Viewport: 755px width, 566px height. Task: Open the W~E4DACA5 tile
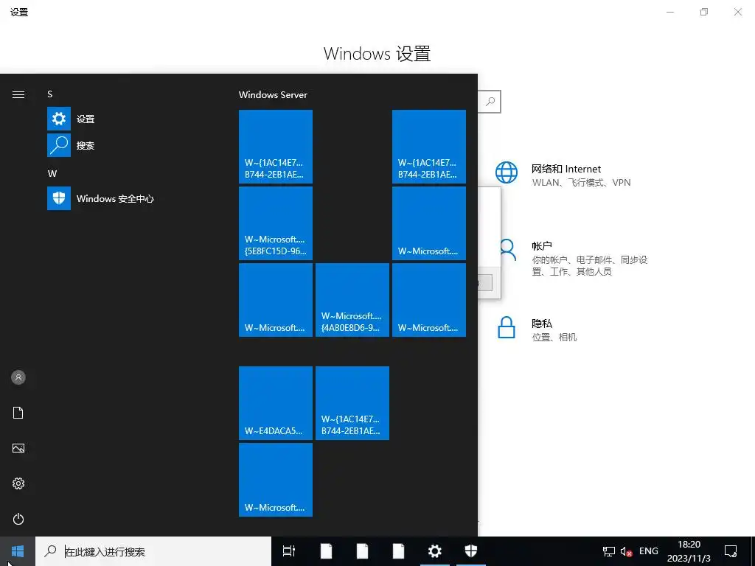pos(276,403)
